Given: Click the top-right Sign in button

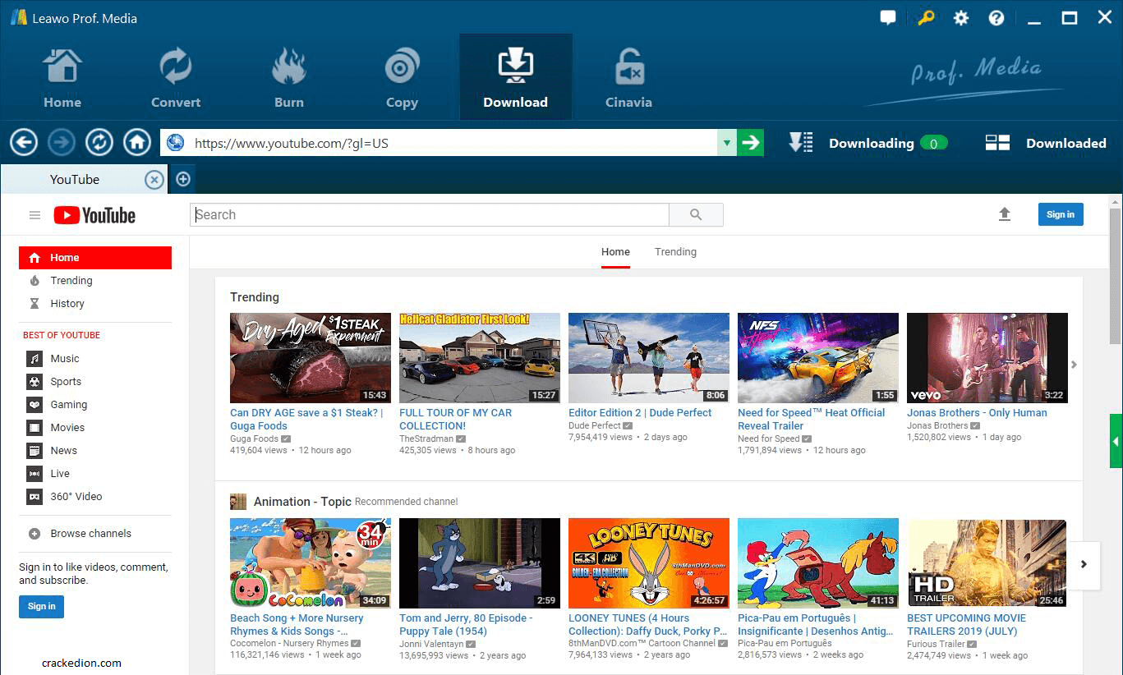Looking at the screenshot, I should coord(1061,214).
